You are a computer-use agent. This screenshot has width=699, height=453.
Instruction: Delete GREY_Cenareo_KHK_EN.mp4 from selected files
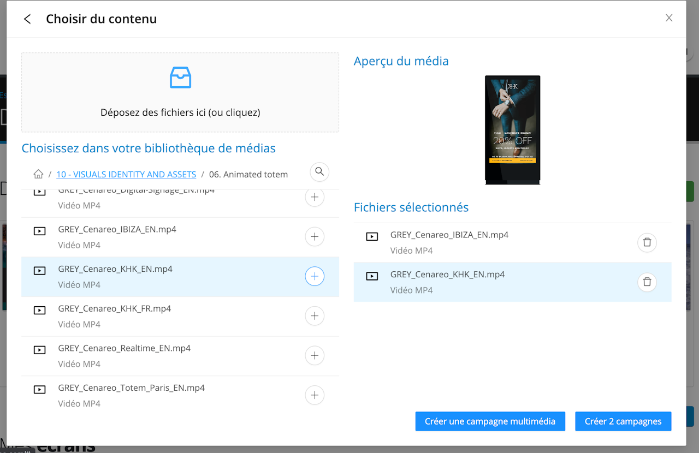(x=647, y=282)
